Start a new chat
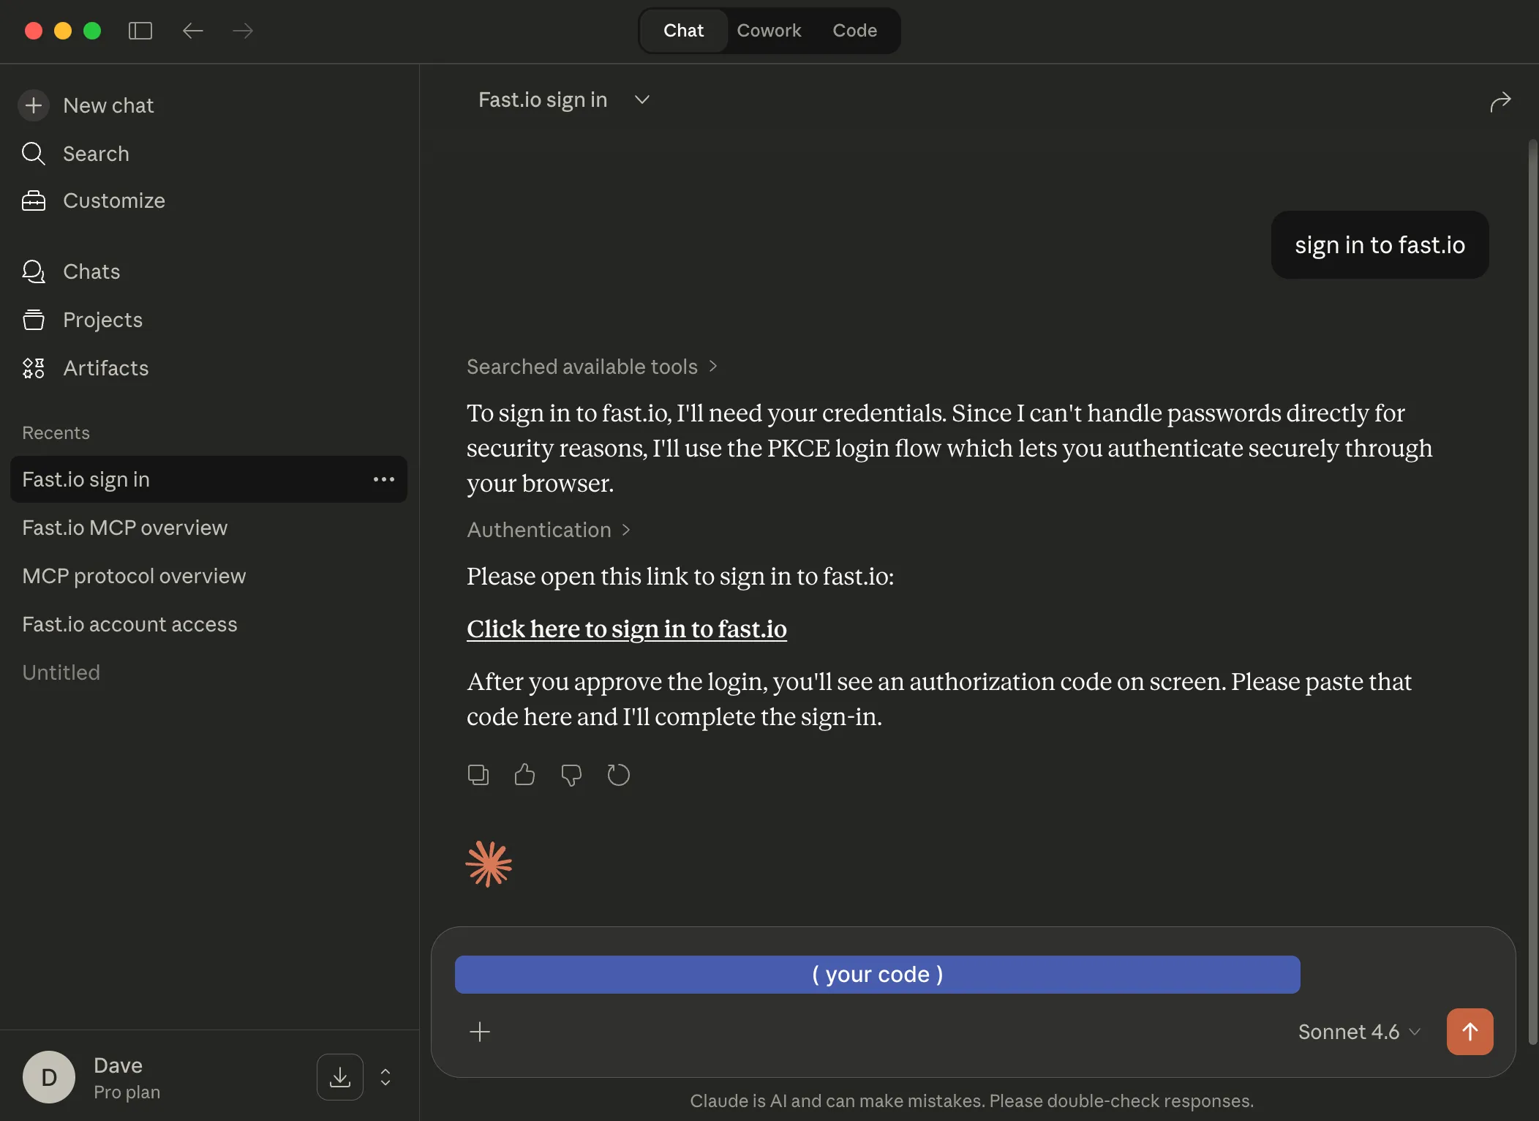The width and height of the screenshot is (1539, 1121). tap(108, 105)
